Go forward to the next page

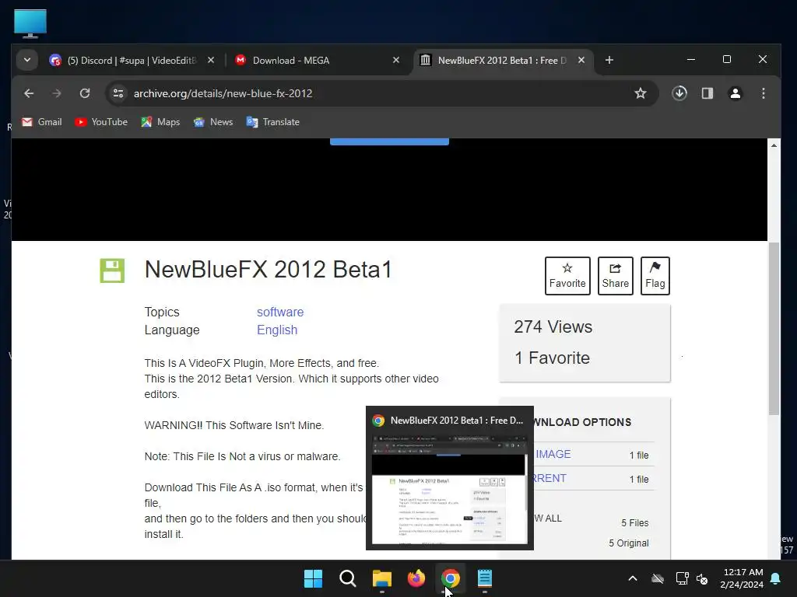click(56, 93)
